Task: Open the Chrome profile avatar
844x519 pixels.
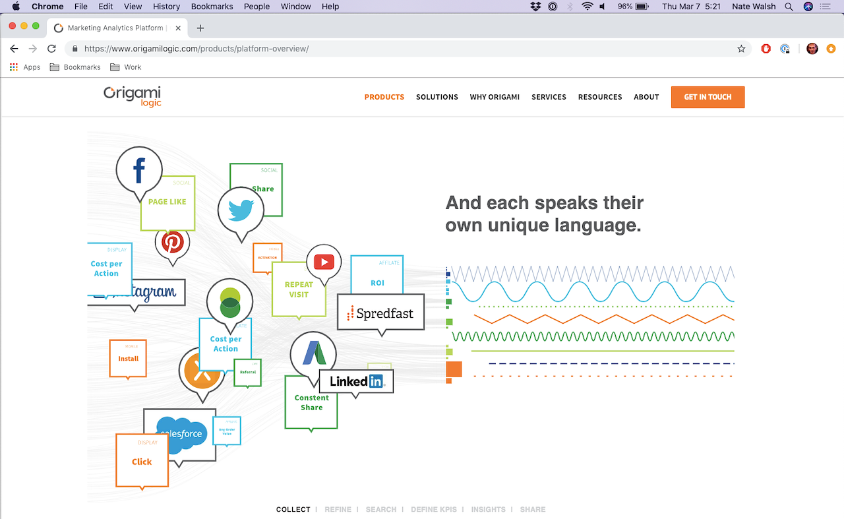Action: coord(812,49)
